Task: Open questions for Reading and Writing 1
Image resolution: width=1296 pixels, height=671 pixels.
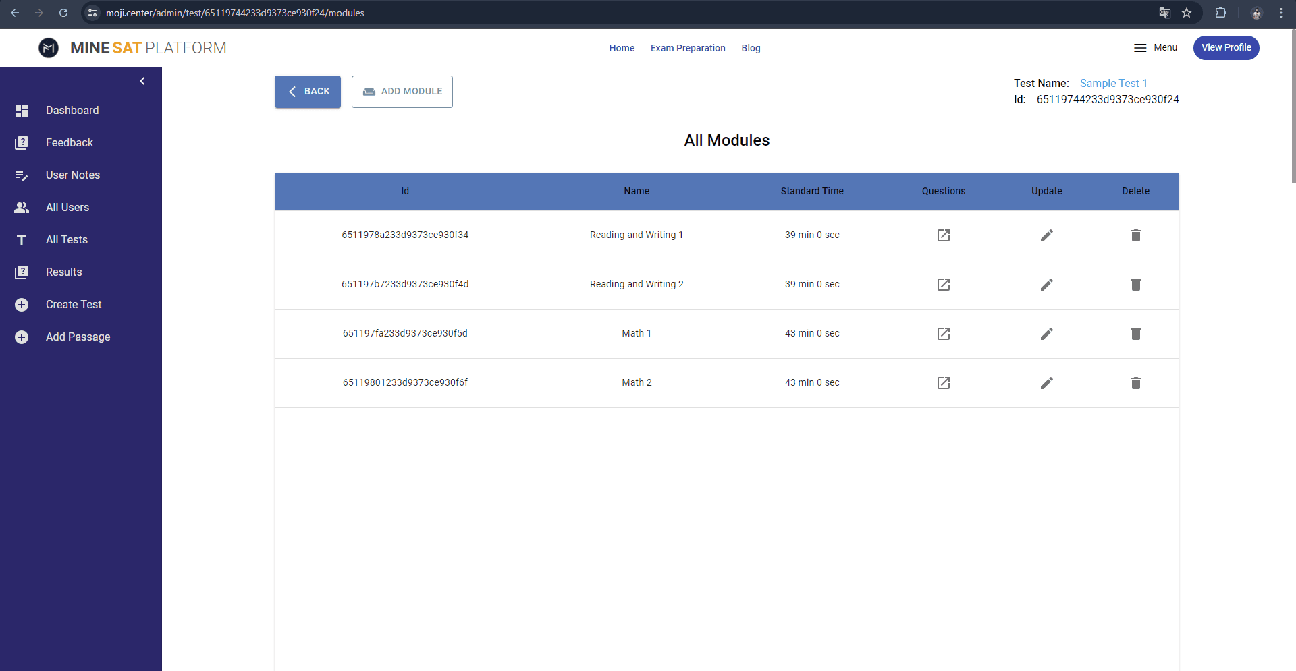Action: [x=943, y=235]
